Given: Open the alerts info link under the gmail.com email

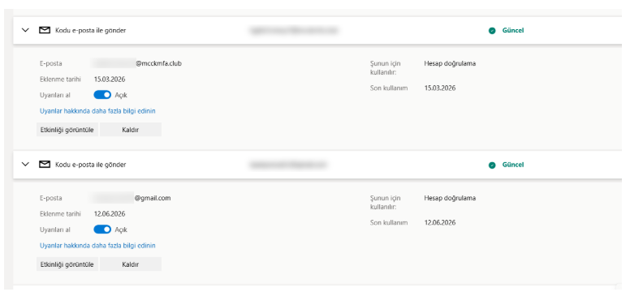Looking at the screenshot, I should [x=97, y=246].
